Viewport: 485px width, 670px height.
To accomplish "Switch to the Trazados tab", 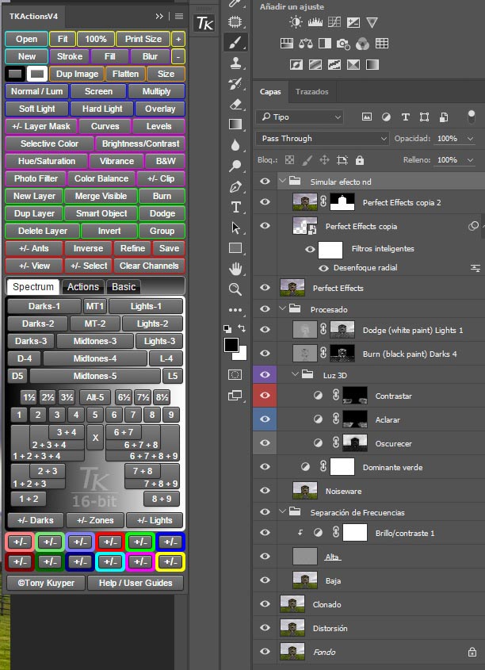I will 311,92.
